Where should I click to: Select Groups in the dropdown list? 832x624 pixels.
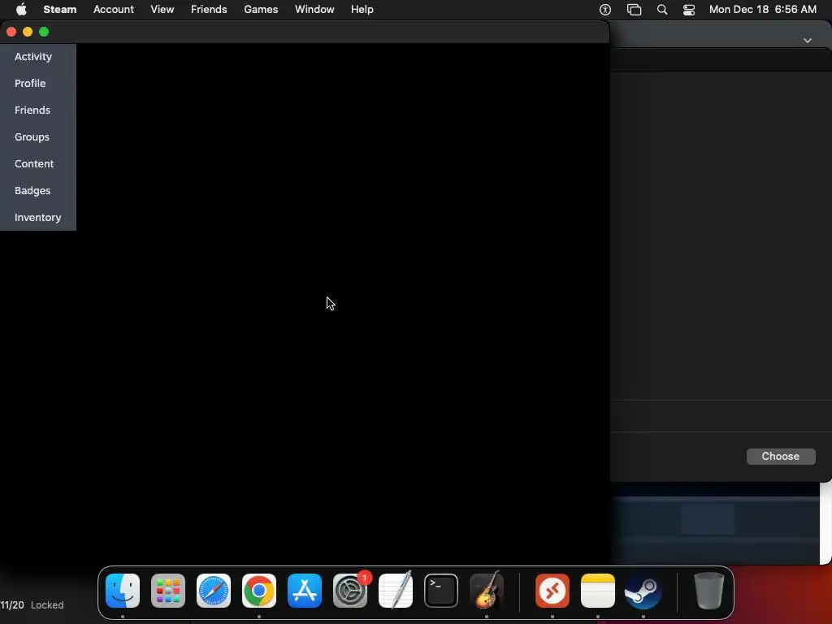[x=32, y=136]
